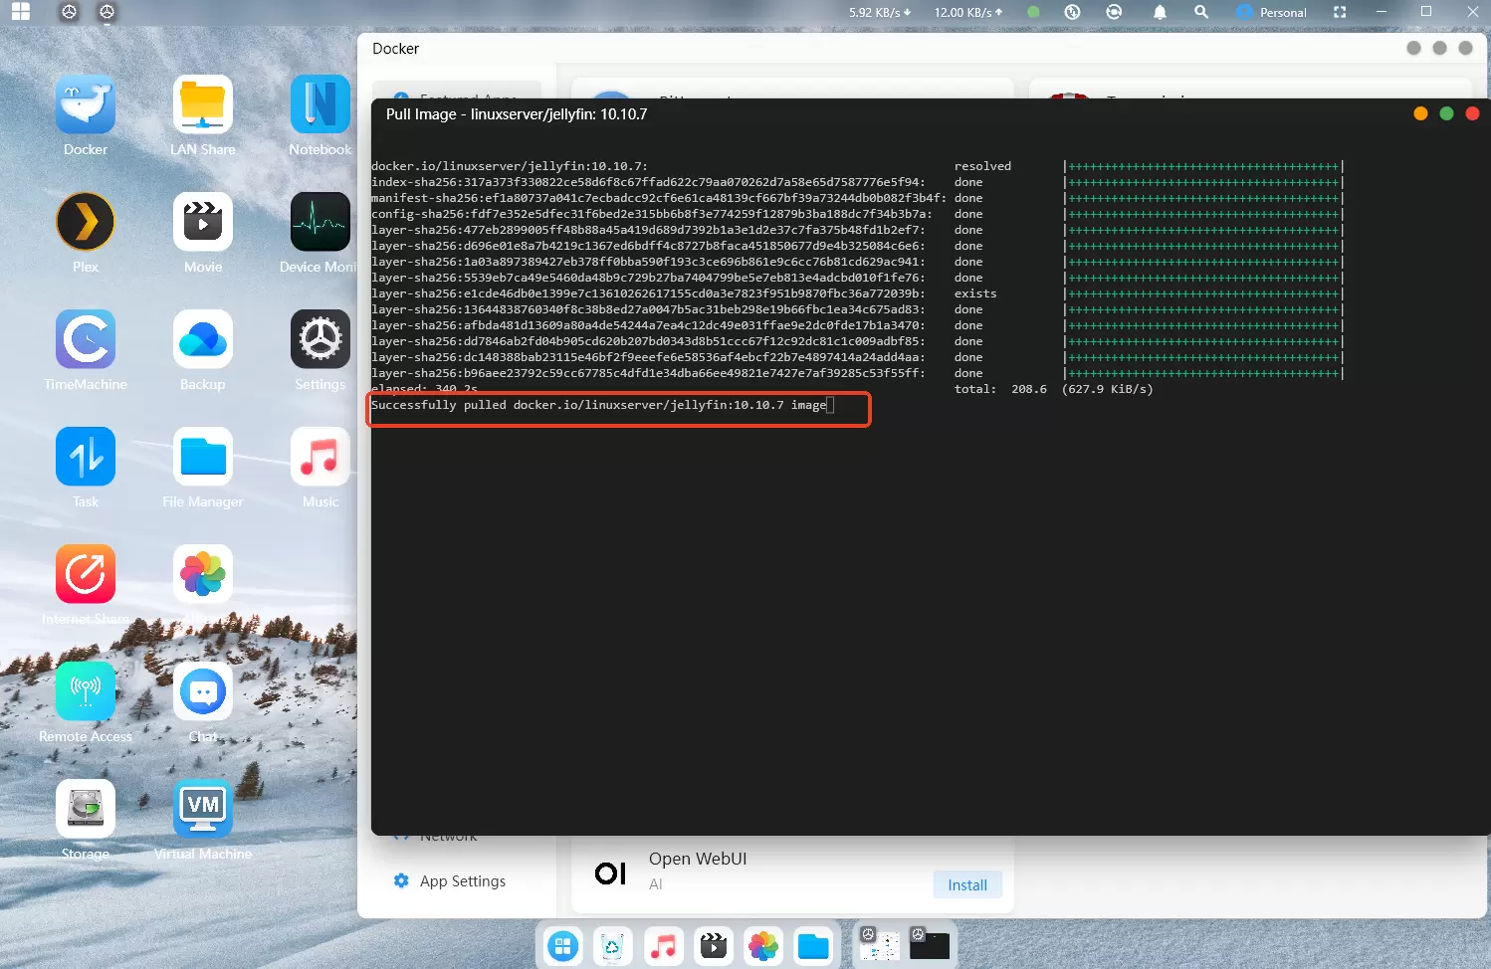The image size is (1491, 969).
Task: Open the search magnifier in top bar
Action: (1201, 12)
